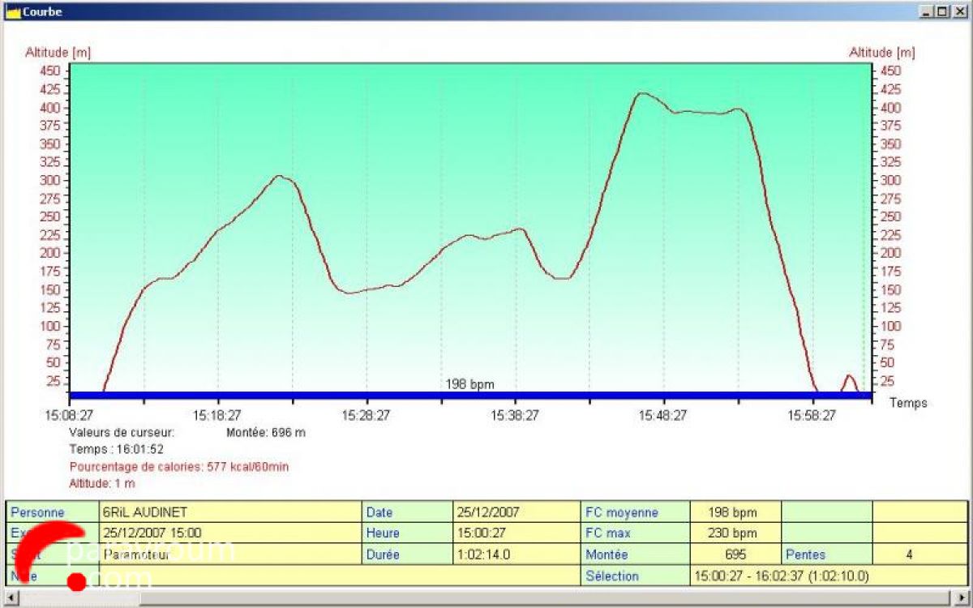973x608 pixels.
Task: Click the FC moyenne value 198 bpm
Action: click(x=735, y=512)
